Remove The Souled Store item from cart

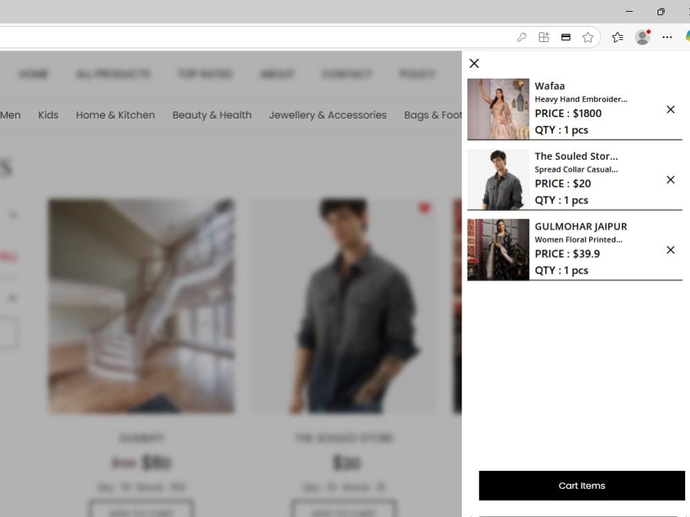[670, 180]
